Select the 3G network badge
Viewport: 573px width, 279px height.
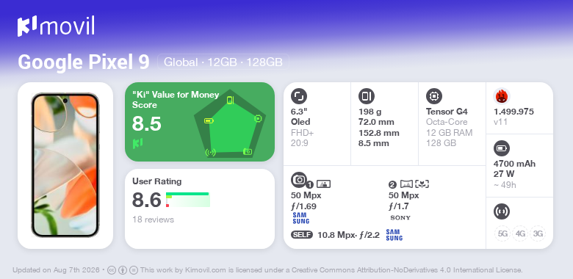(538, 233)
